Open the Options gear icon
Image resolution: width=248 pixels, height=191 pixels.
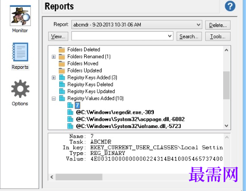click(20, 89)
